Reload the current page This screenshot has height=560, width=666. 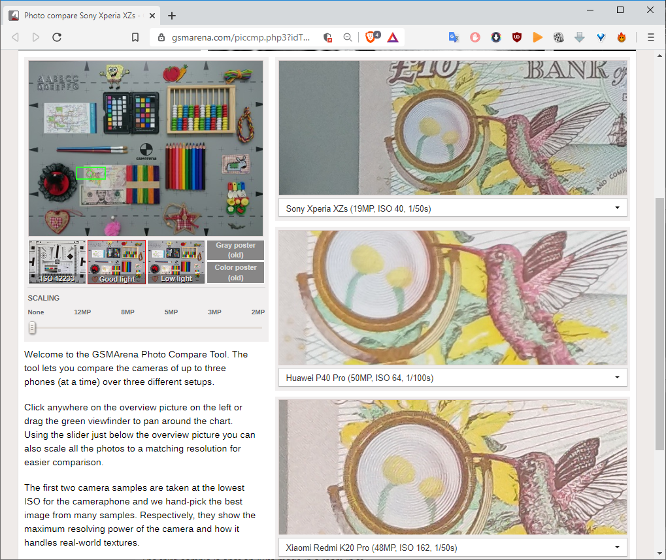[x=57, y=37]
